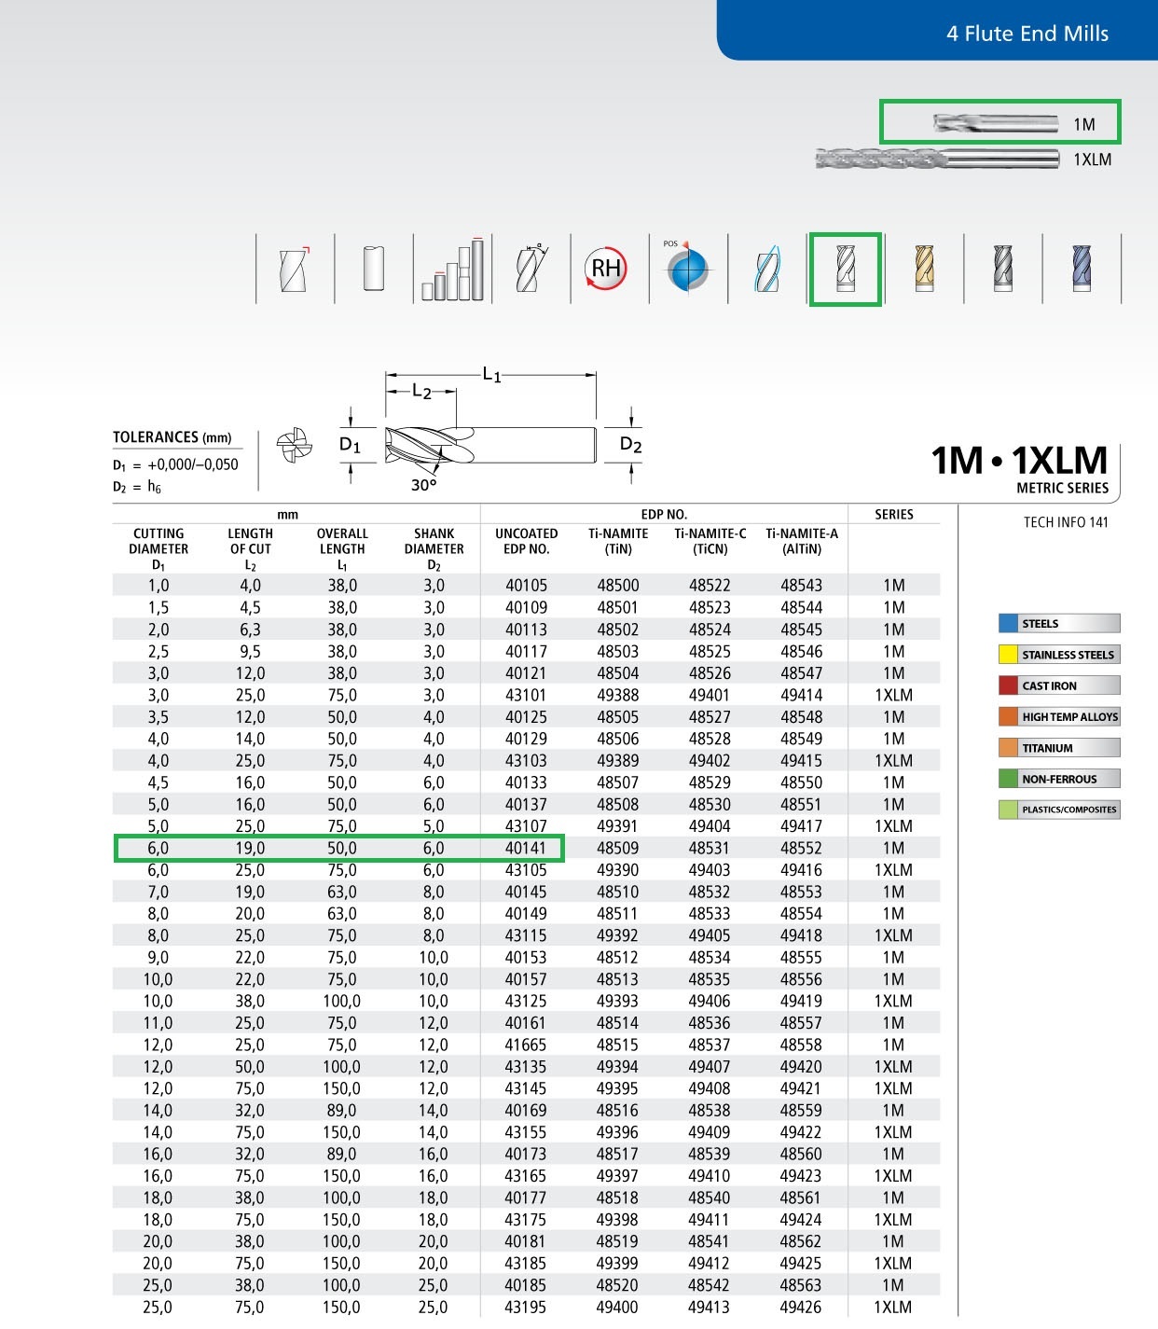Screen dimensions: 1158x1329
Task: Select the 1XLM long end mill thumbnail
Action: (x=937, y=159)
